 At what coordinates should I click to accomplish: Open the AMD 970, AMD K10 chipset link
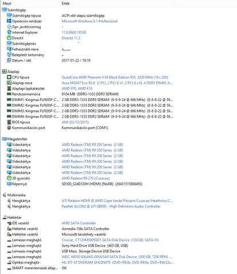77,88
